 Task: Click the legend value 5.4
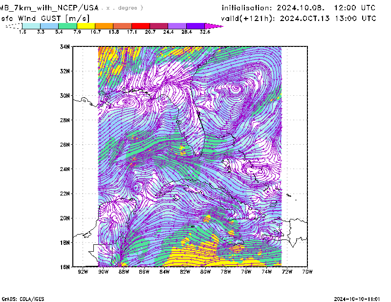(59, 32)
